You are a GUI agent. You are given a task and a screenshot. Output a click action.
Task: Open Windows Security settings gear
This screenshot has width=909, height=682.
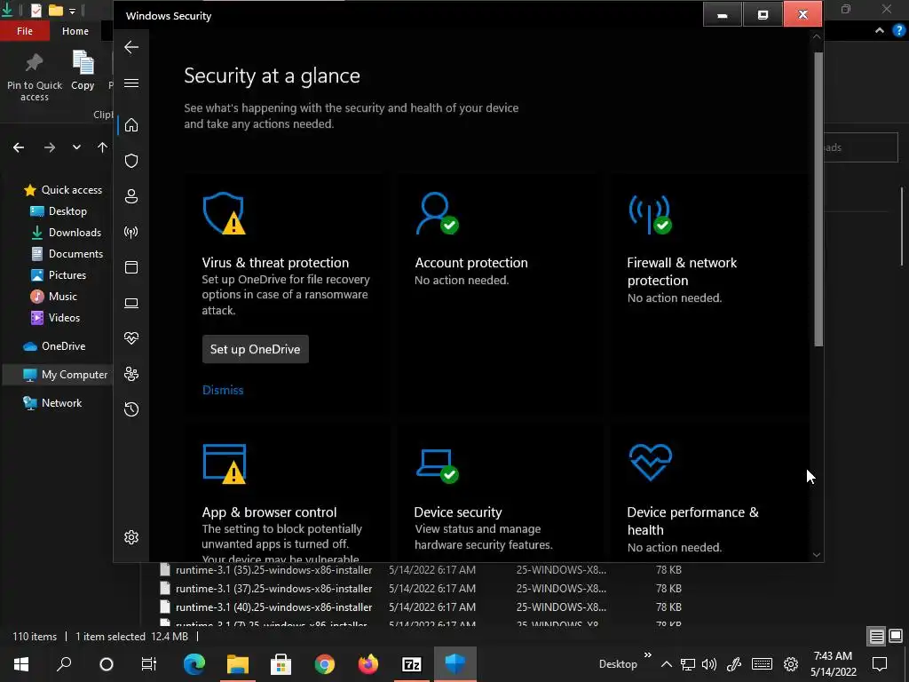[131, 537]
